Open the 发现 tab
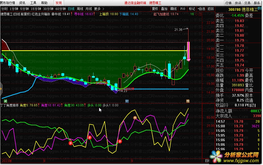This screenshot has width=263, height=165. pyautogui.click(x=59, y=3)
